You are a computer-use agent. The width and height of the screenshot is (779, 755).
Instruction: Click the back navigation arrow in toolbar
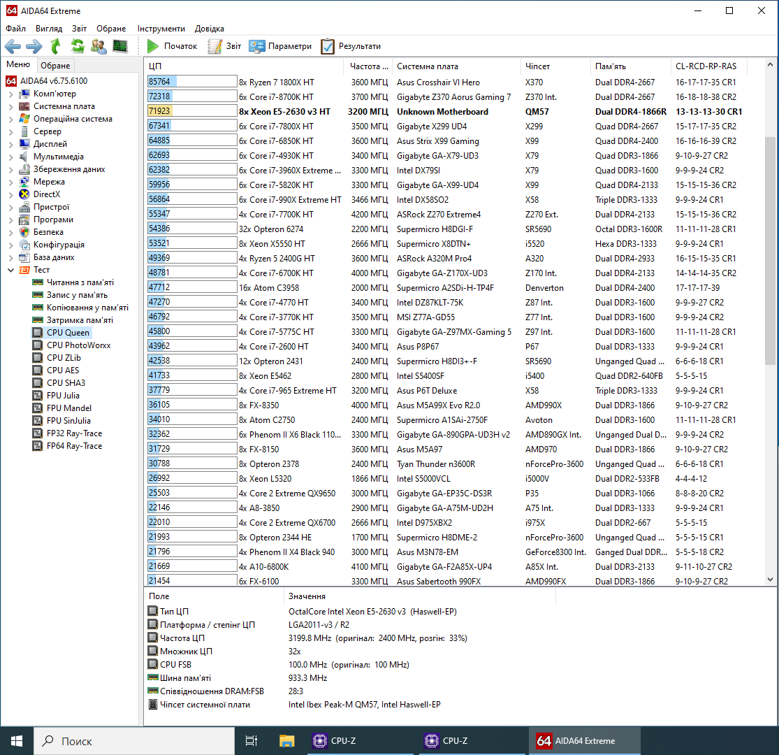[13, 46]
